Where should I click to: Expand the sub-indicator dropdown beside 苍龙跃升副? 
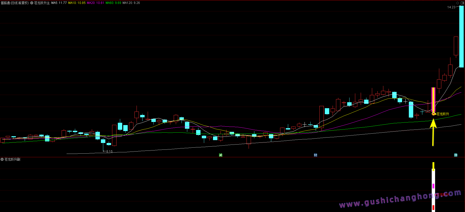click(2, 159)
